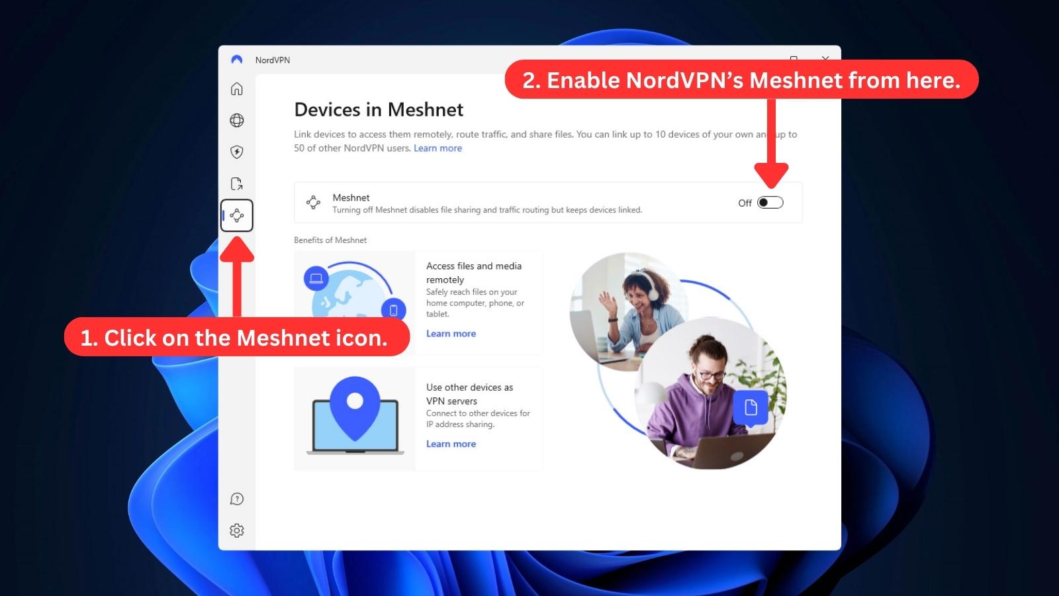Click the people sharing files illustration
Screen dimensions: 1059x596
678,361
